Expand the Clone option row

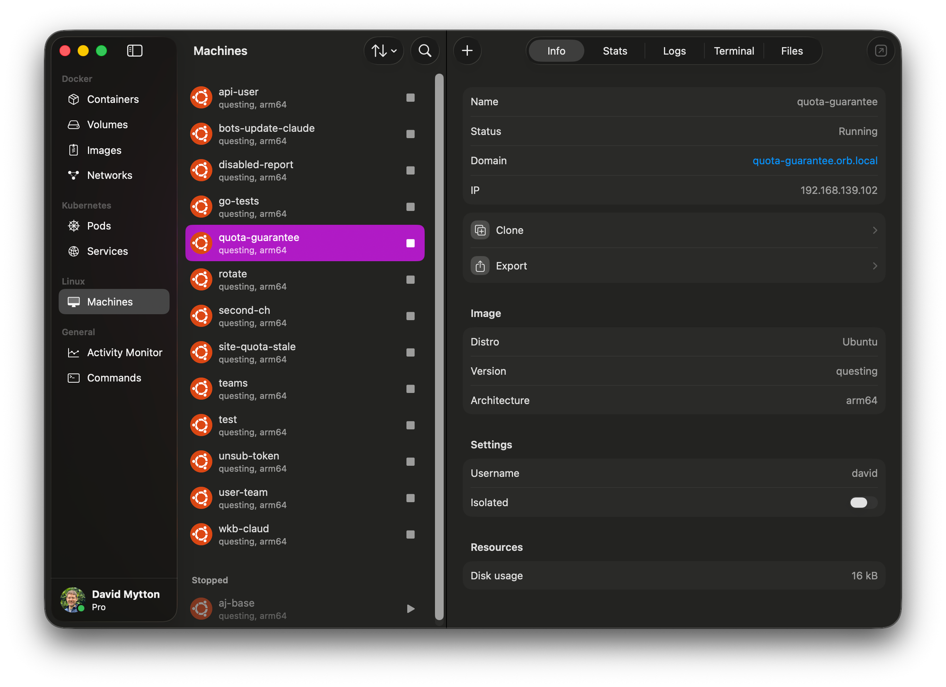click(674, 230)
